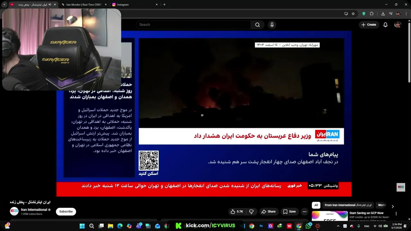Save the video to a playlist
The width and height of the screenshot is (411, 231).
point(289,211)
